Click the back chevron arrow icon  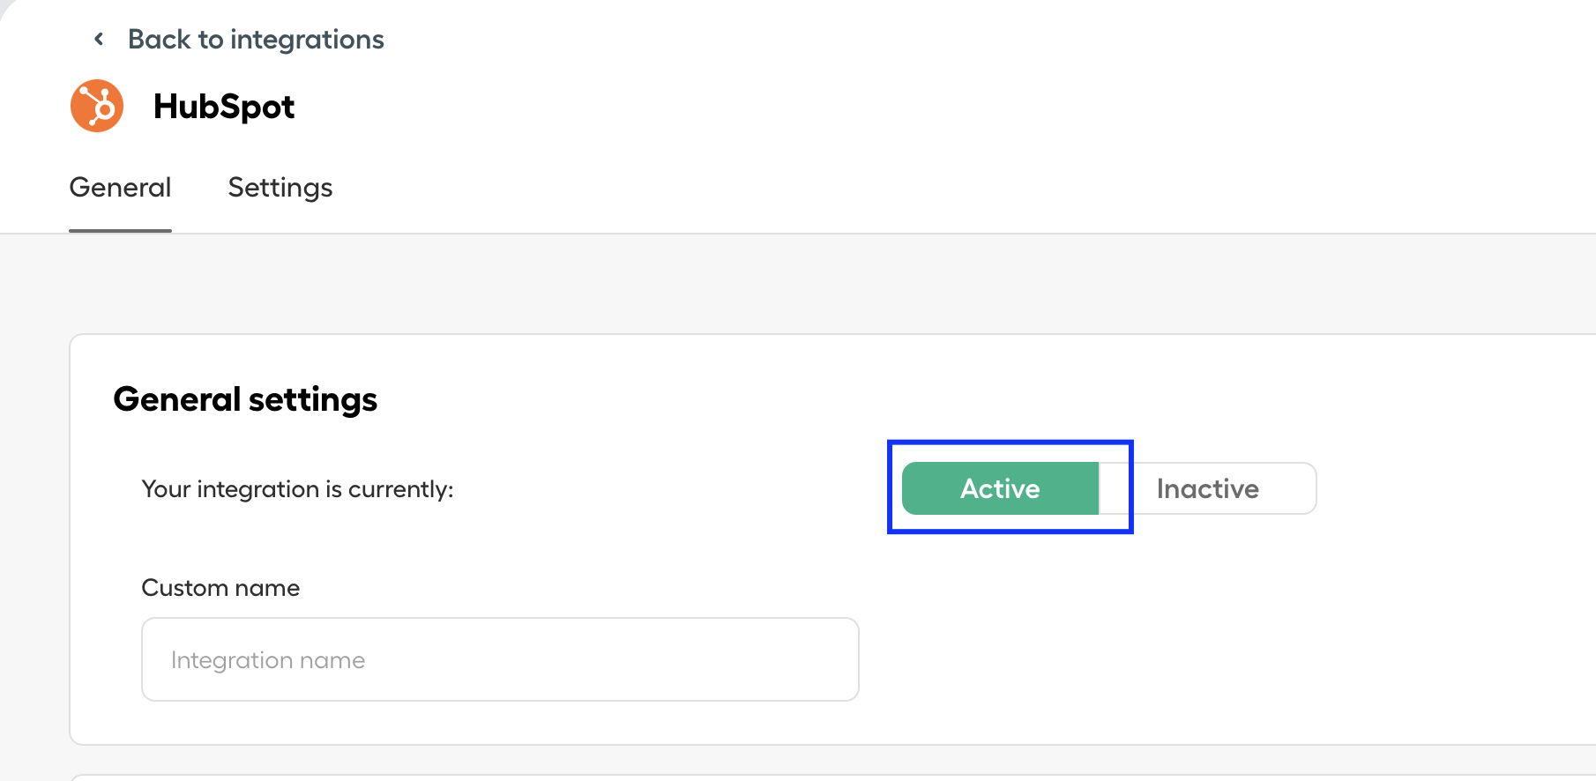(x=99, y=39)
